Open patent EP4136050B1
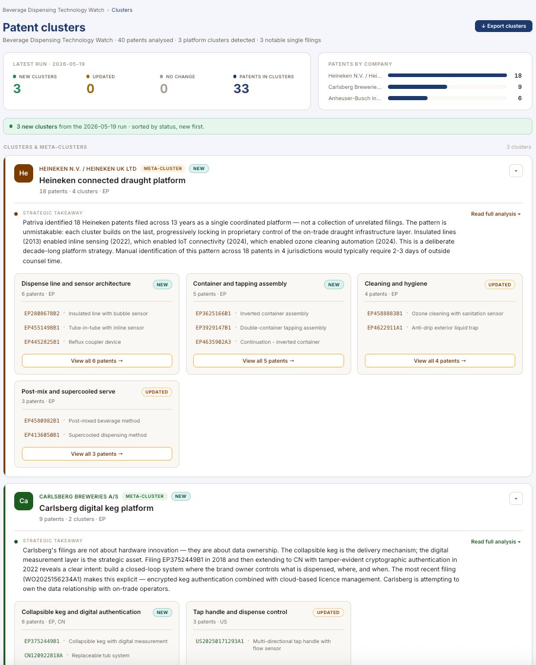This screenshot has height=665, width=536. point(42,435)
